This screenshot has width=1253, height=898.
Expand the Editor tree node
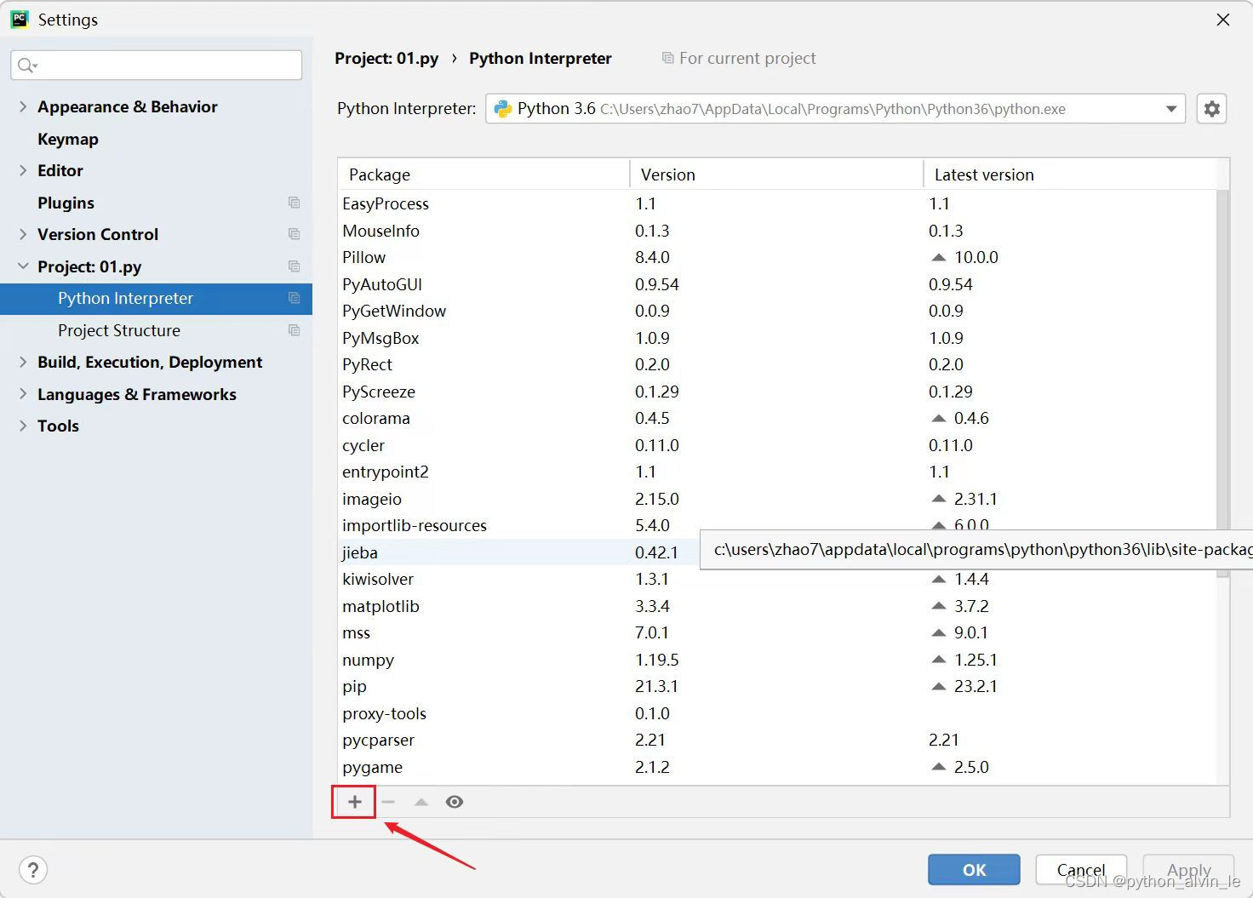point(23,170)
